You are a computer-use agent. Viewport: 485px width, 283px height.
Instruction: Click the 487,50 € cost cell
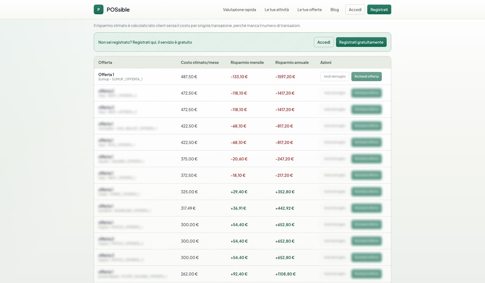pos(189,77)
